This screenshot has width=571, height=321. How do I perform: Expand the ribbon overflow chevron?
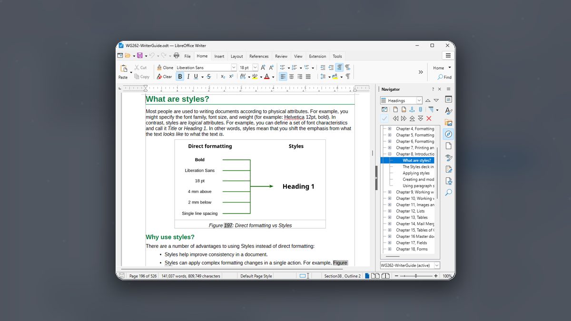pyautogui.click(x=421, y=72)
